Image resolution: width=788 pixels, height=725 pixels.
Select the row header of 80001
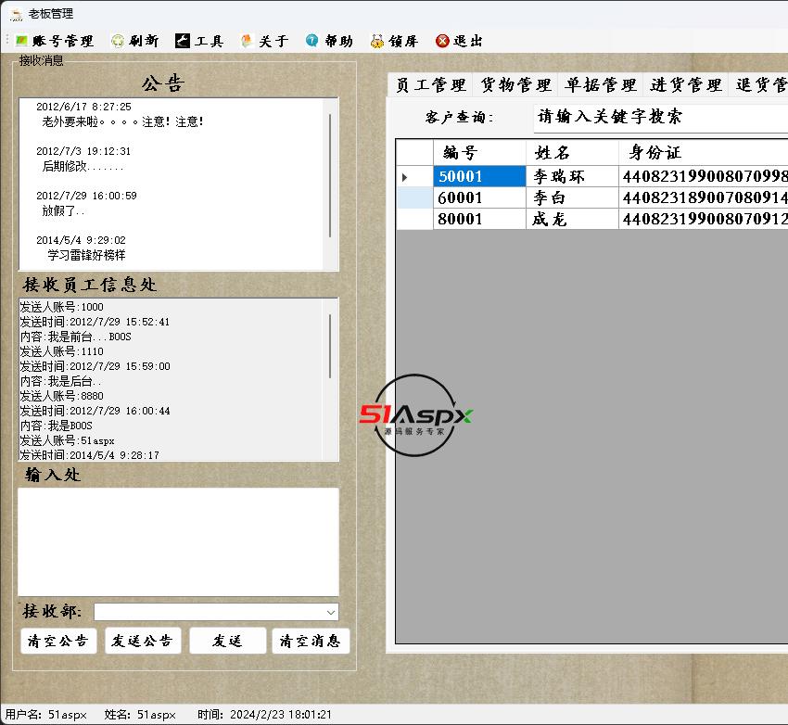[414, 219]
